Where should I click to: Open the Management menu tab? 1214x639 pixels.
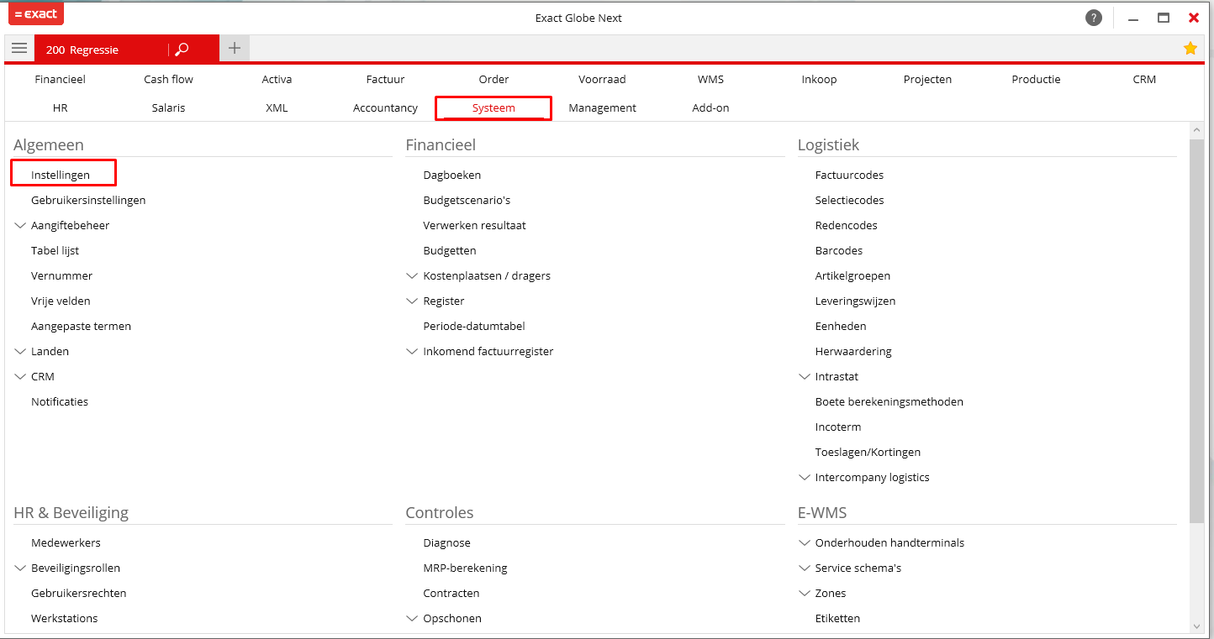602,108
